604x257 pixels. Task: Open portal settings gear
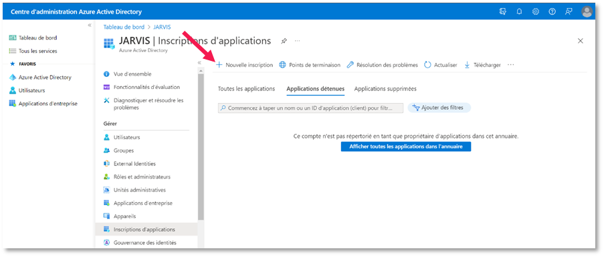coord(535,11)
